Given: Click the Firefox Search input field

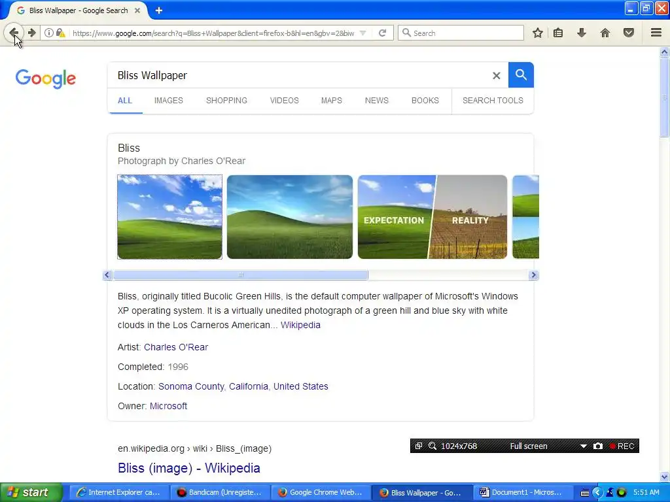Looking at the screenshot, I should pyautogui.click(x=461, y=33).
